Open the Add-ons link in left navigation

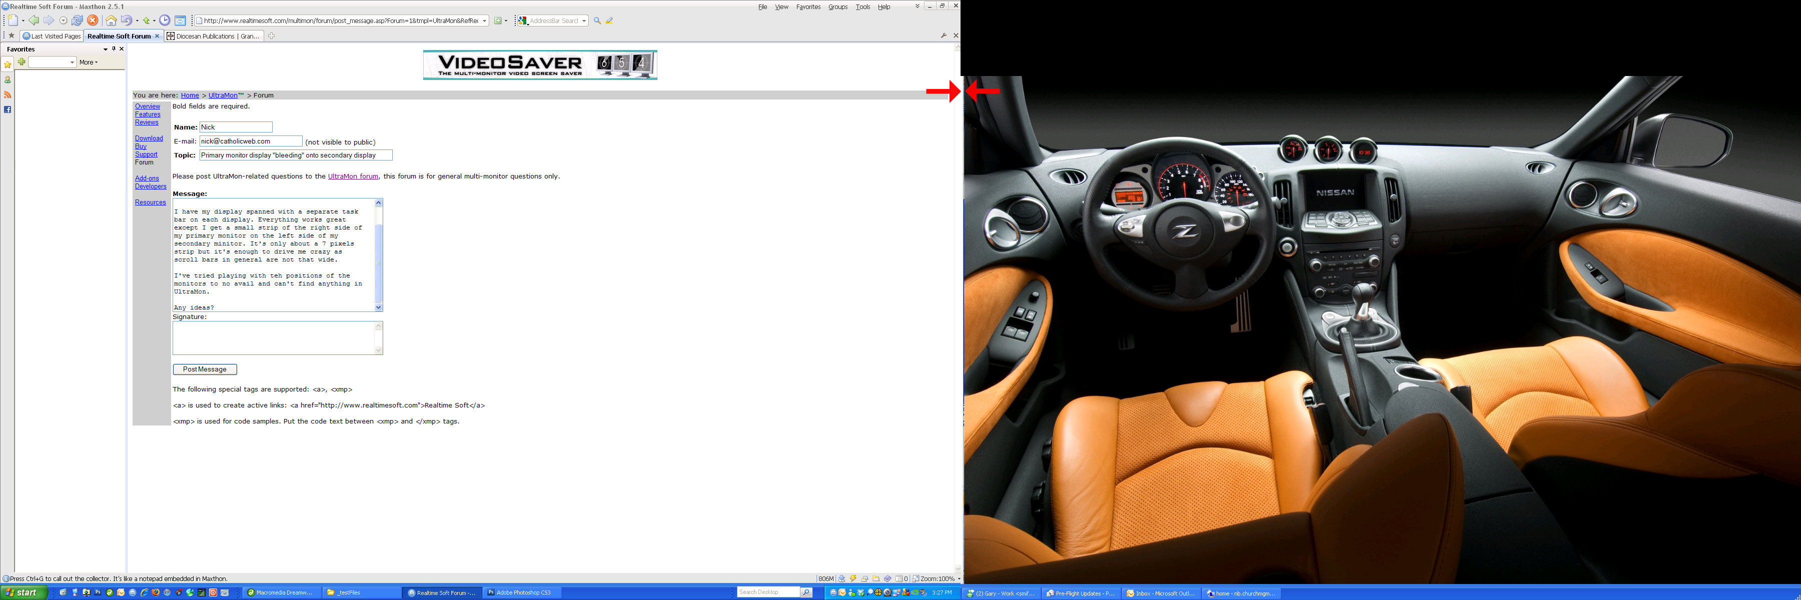[x=147, y=178]
